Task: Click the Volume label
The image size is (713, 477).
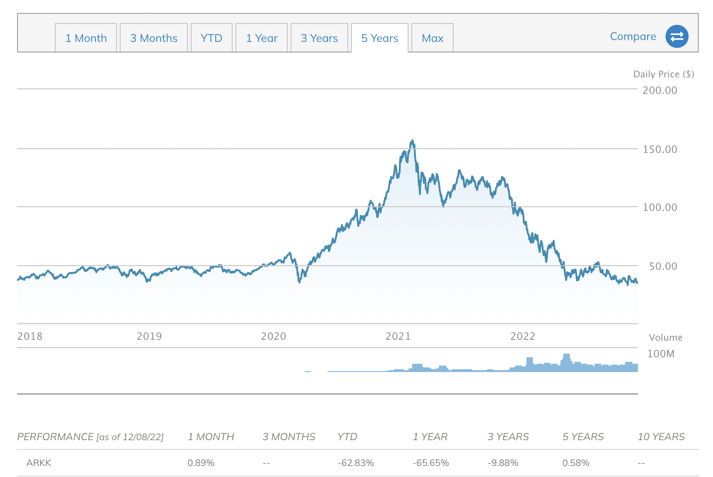Action: [666, 337]
